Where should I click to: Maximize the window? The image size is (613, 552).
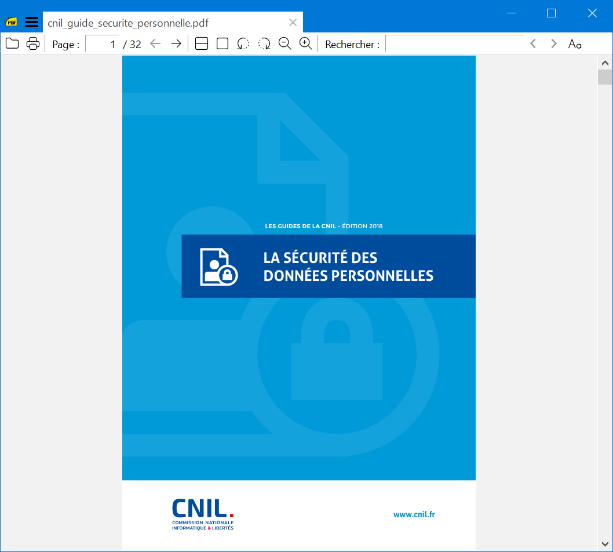[551, 13]
